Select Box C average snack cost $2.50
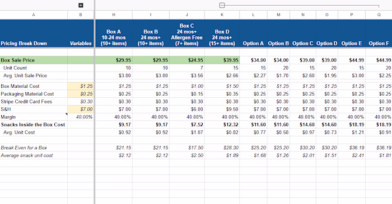Image resolution: width=392 pixels, height=204 pixels. (186, 155)
